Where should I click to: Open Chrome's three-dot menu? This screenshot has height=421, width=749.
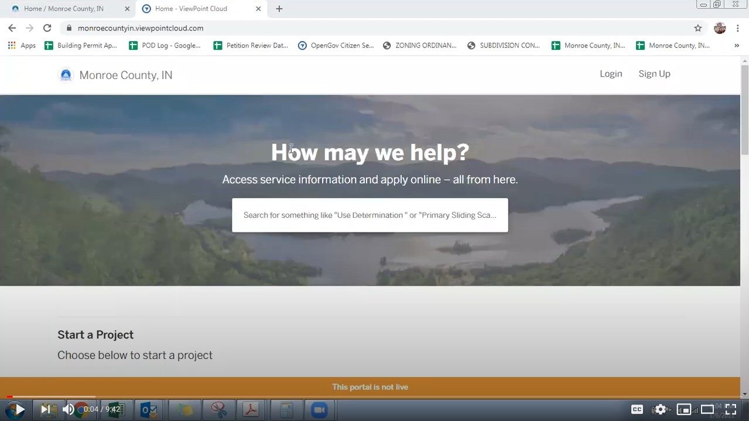[x=737, y=28]
